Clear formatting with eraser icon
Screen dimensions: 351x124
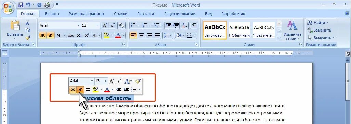pyautogui.click(x=121, y=25)
